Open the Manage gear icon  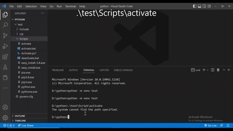pyautogui.click(x=5, y=118)
